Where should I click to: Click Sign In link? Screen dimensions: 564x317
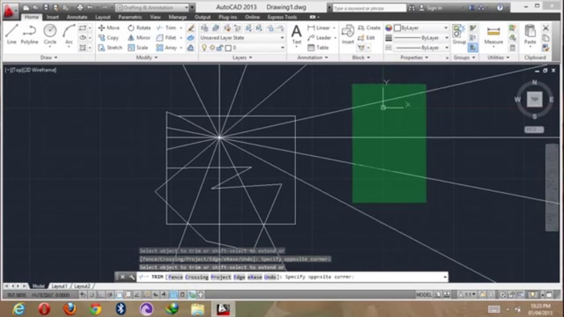(x=434, y=8)
